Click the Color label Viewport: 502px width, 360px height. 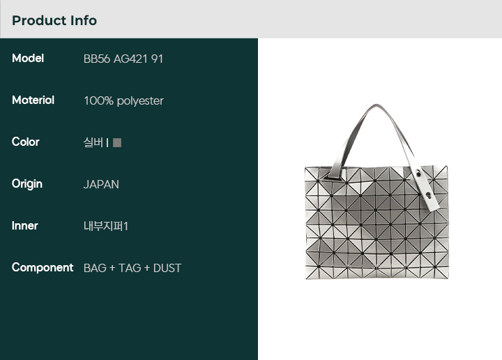26,142
